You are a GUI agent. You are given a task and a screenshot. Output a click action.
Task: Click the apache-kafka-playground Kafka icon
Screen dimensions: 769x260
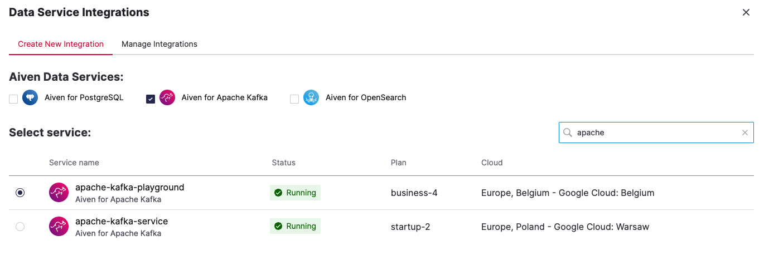point(59,193)
